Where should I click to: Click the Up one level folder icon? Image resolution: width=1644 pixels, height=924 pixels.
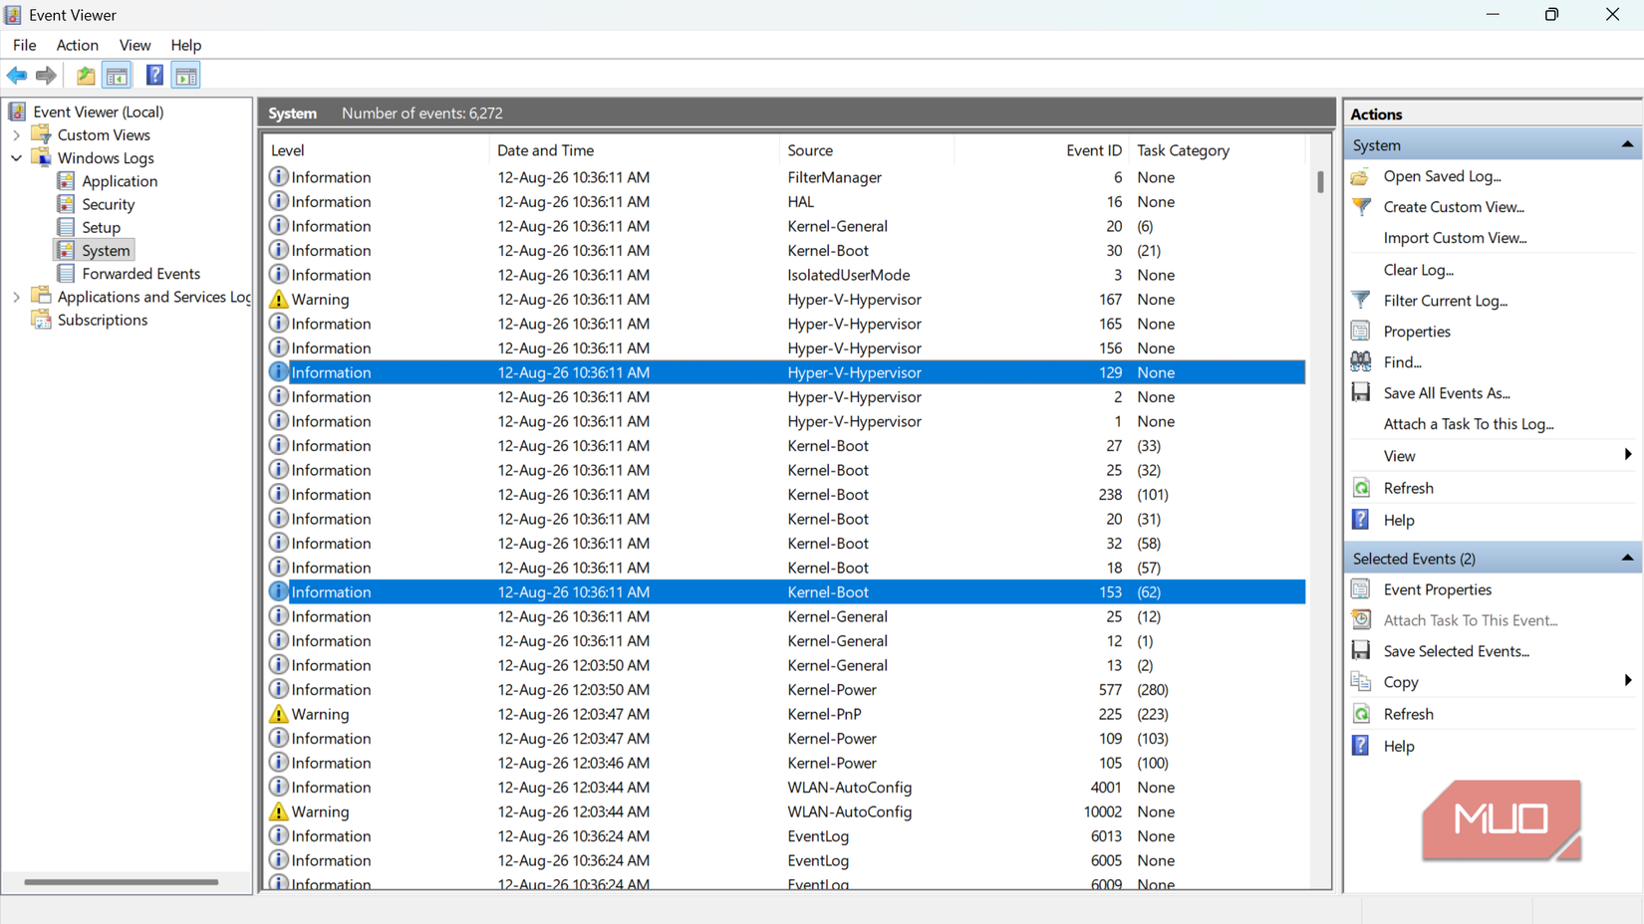click(86, 76)
